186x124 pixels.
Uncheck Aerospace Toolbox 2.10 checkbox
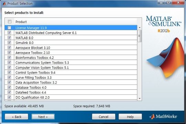click(x=9, y=52)
